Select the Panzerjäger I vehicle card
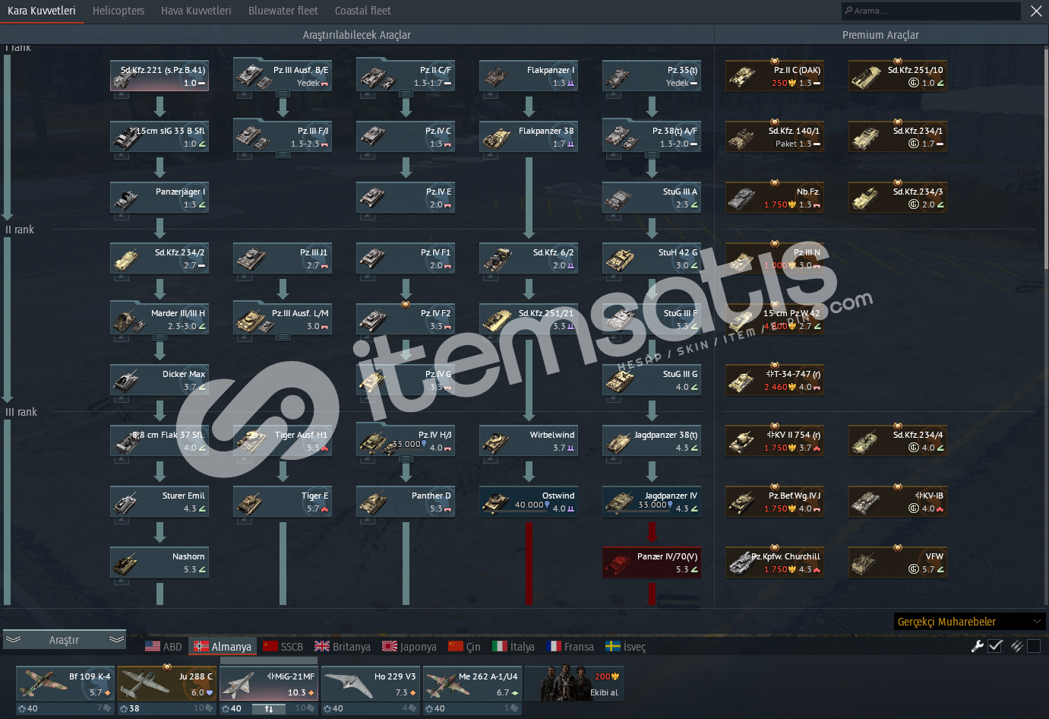The height and width of the screenshot is (719, 1049). [x=160, y=198]
